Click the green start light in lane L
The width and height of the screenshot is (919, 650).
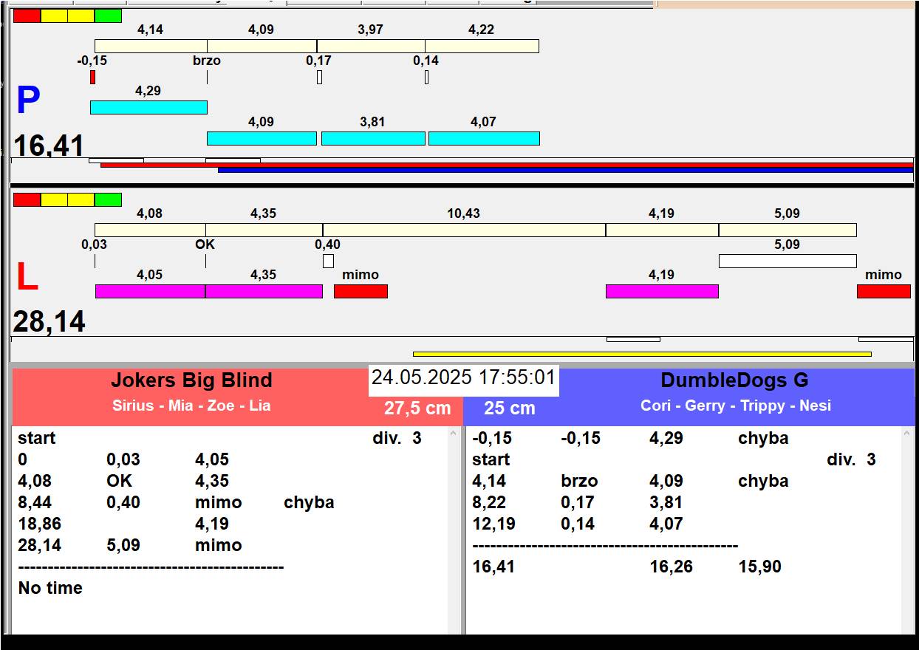pyautogui.click(x=108, y=199)
